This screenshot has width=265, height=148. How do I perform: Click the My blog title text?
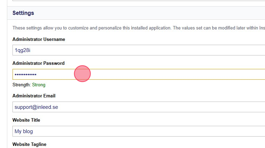(24, 131)
